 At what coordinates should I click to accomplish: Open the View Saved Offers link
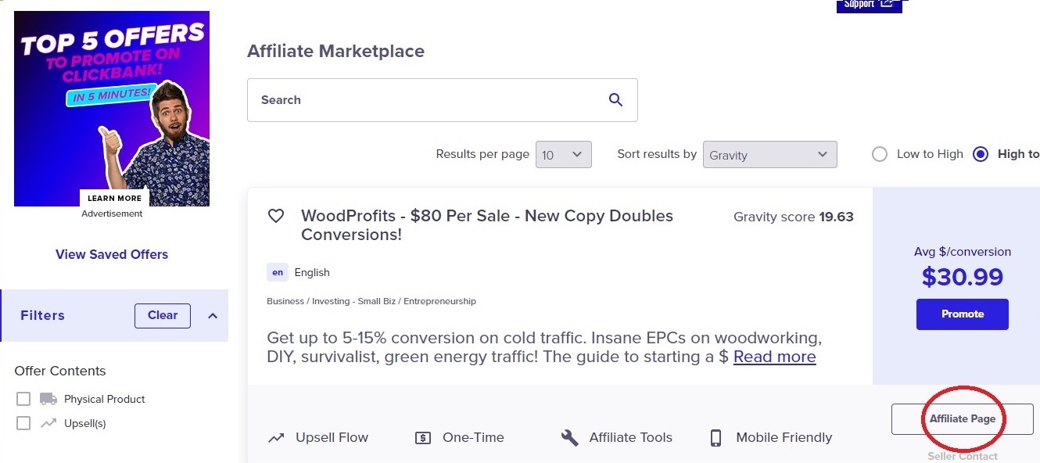[x=112, y=254]
